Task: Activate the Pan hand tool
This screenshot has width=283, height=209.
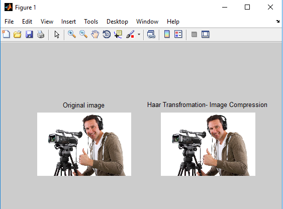Action: (95, 34)
